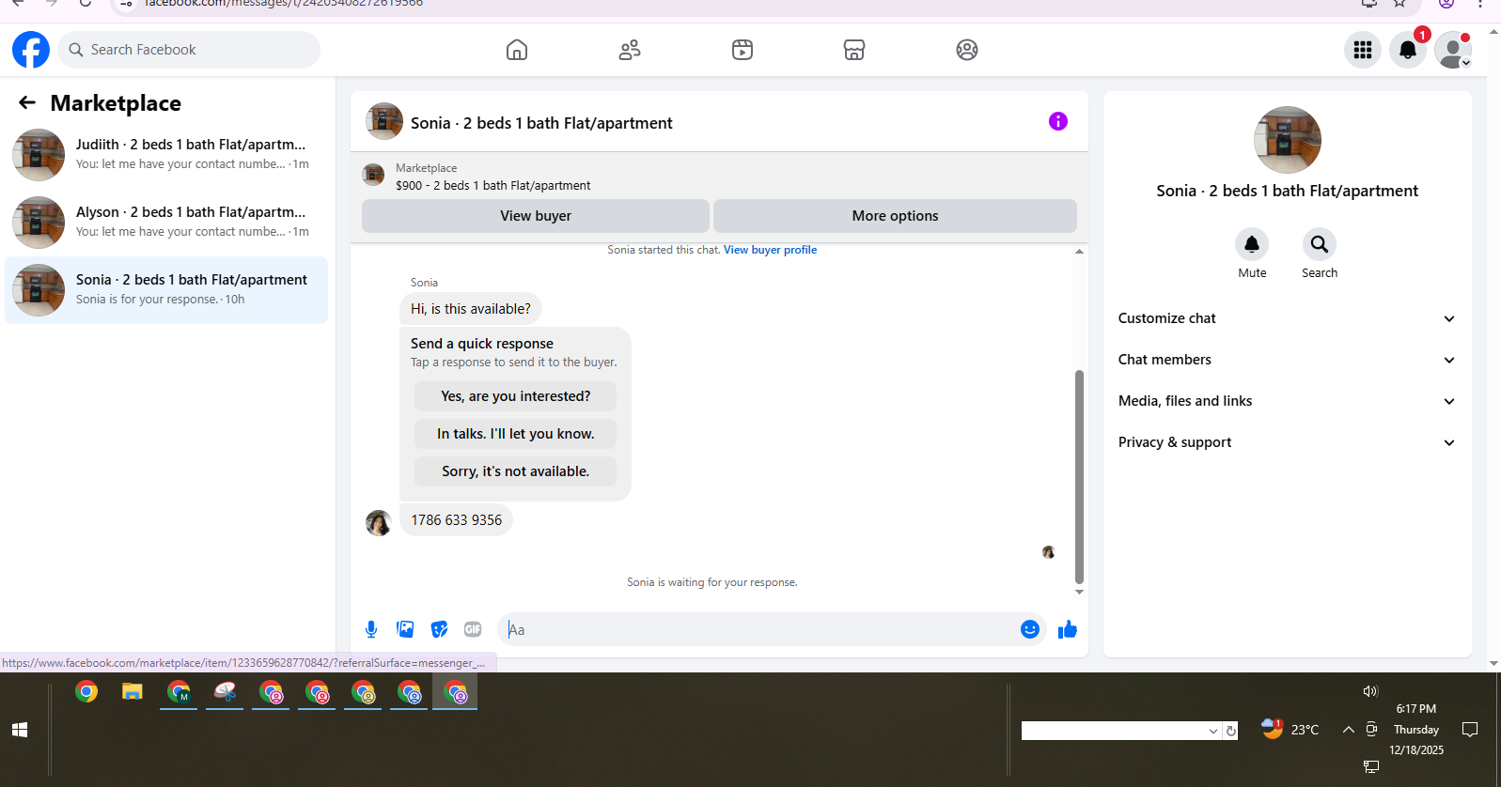
Task: Click the "Hi, is this available?" message
Action: point(471,309)
